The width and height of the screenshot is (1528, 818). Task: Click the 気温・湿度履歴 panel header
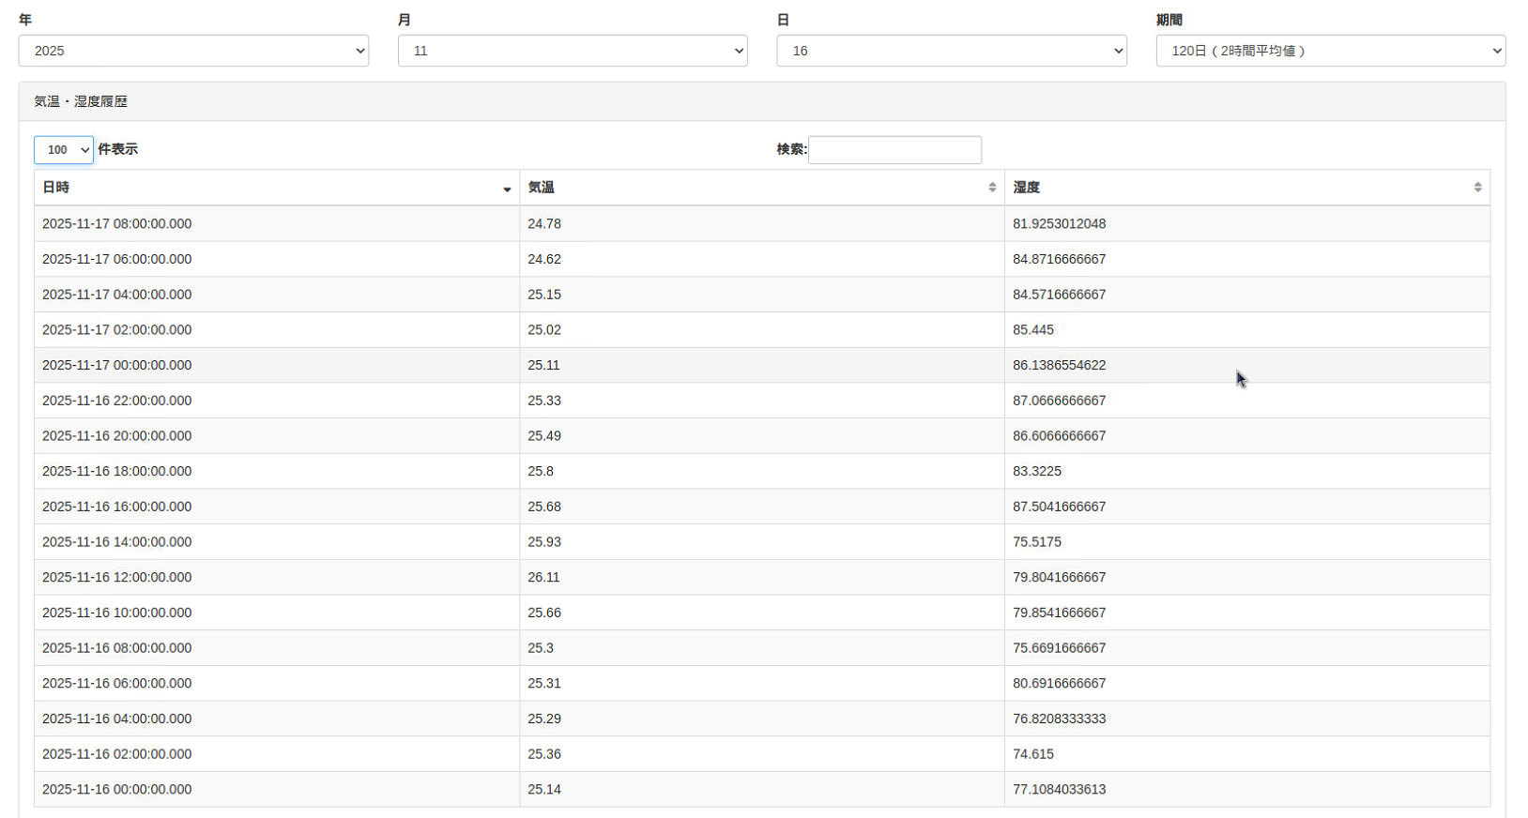pyautogui.click(x=81, y=101)
